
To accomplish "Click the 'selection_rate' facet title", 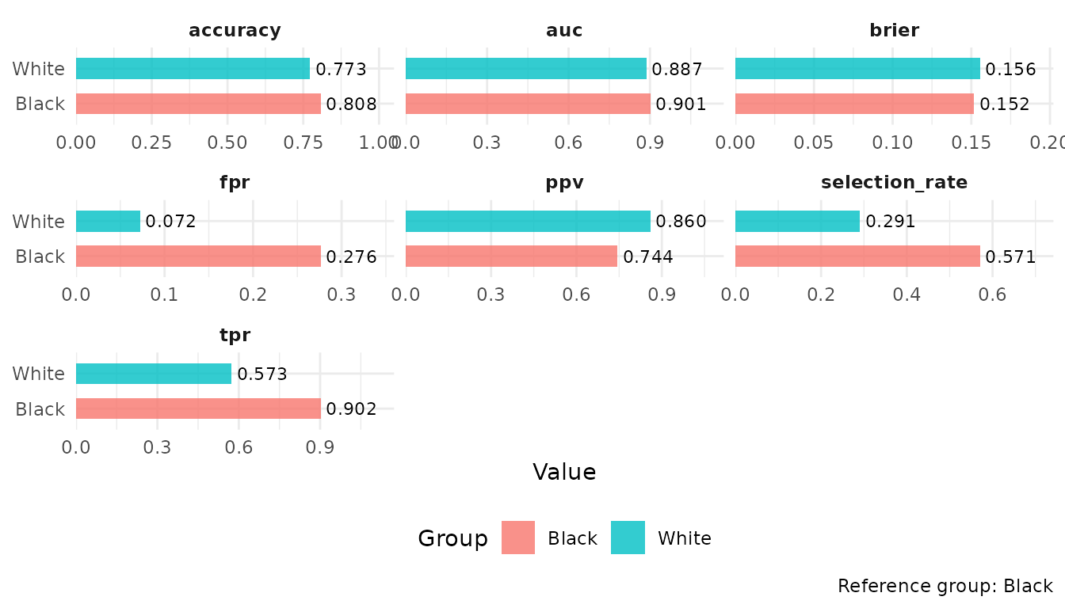I will (x=894, y=183).
